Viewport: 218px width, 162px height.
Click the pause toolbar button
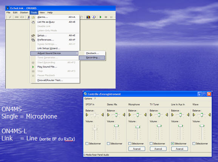coord(111,17)
